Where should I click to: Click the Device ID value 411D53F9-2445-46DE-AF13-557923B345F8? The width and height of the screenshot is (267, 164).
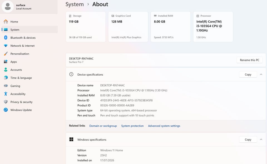(126, 100)
